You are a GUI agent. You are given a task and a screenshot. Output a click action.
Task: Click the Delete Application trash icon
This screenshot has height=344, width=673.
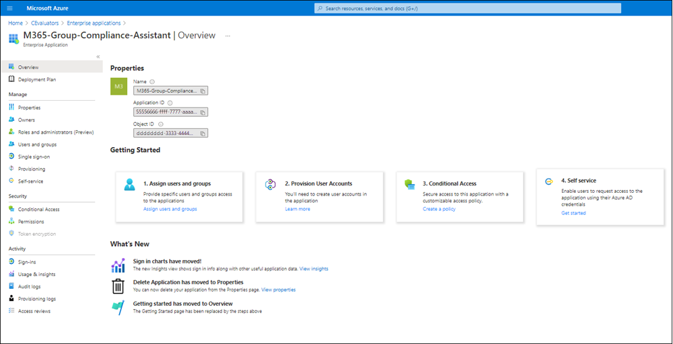118,286
